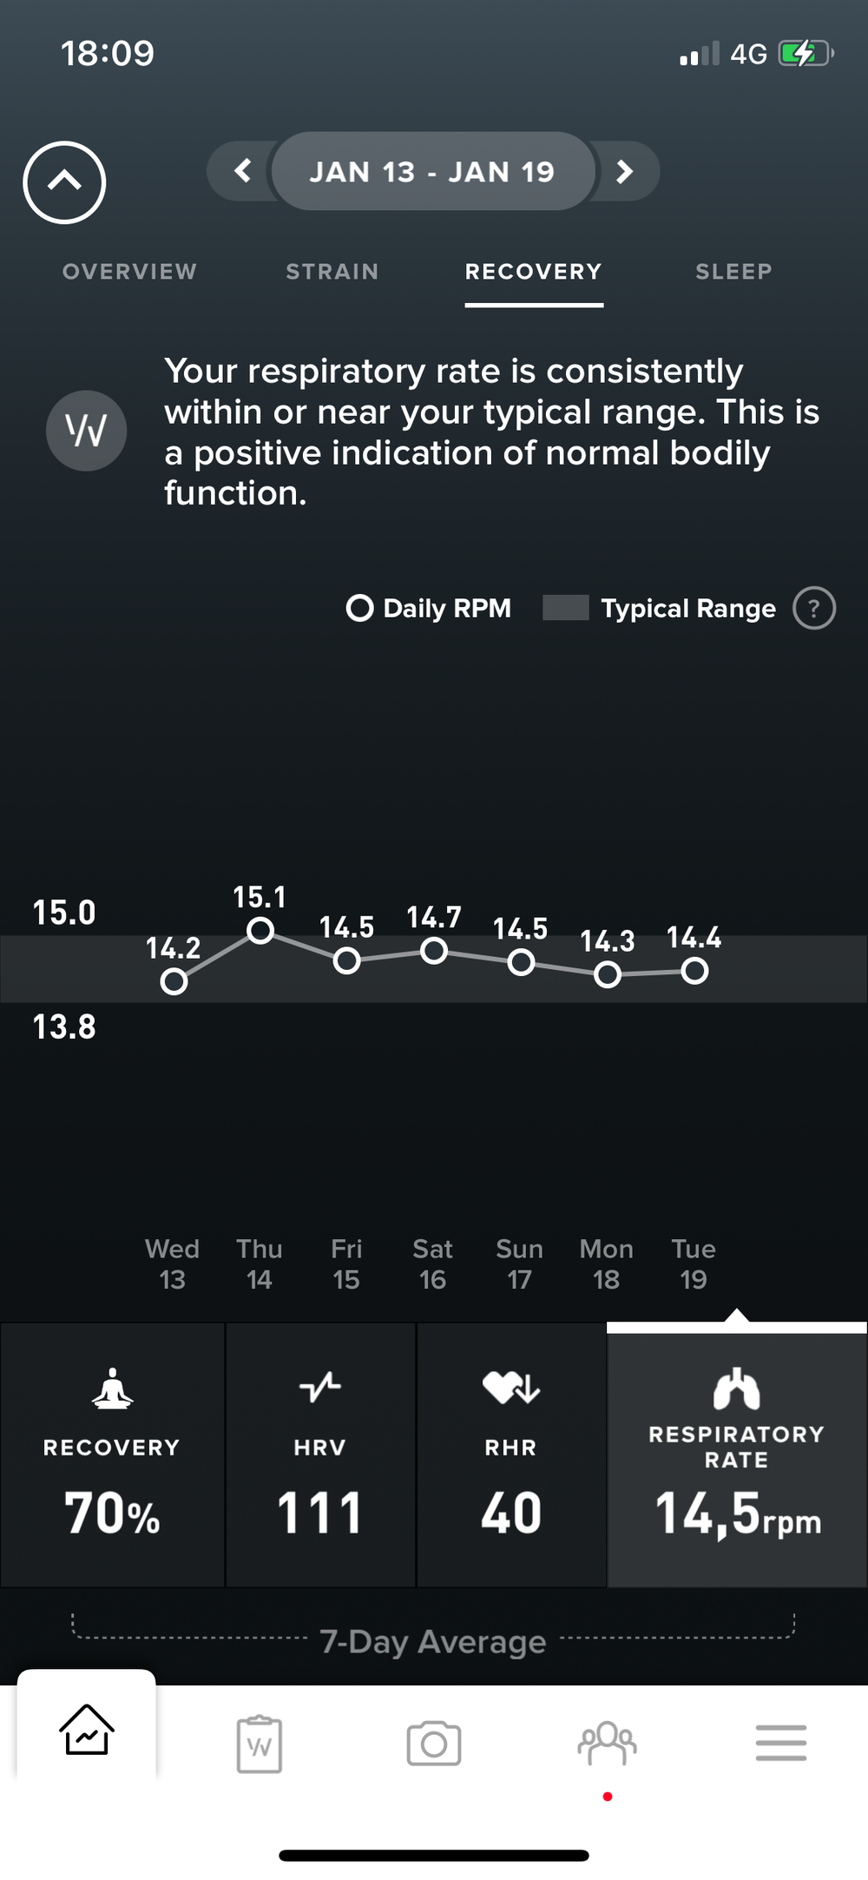Viewport: 868px width, 1880px height.
Task: Tap the Typical Range help question icon
Action: [x=813, y=609]
